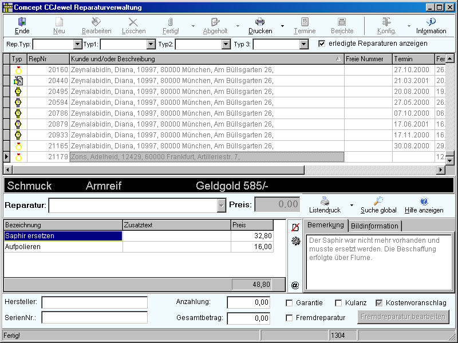Open the Reparatur combo box
458x343 pixels.
click(x=222, y=206)
